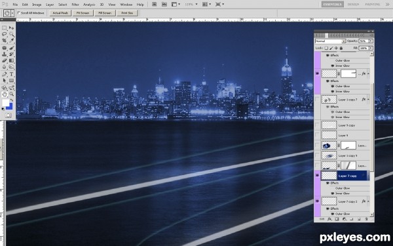Select the Zoom tool in toolbox
The height and width of the screenshot is (246, 393).
click(12, 94)
